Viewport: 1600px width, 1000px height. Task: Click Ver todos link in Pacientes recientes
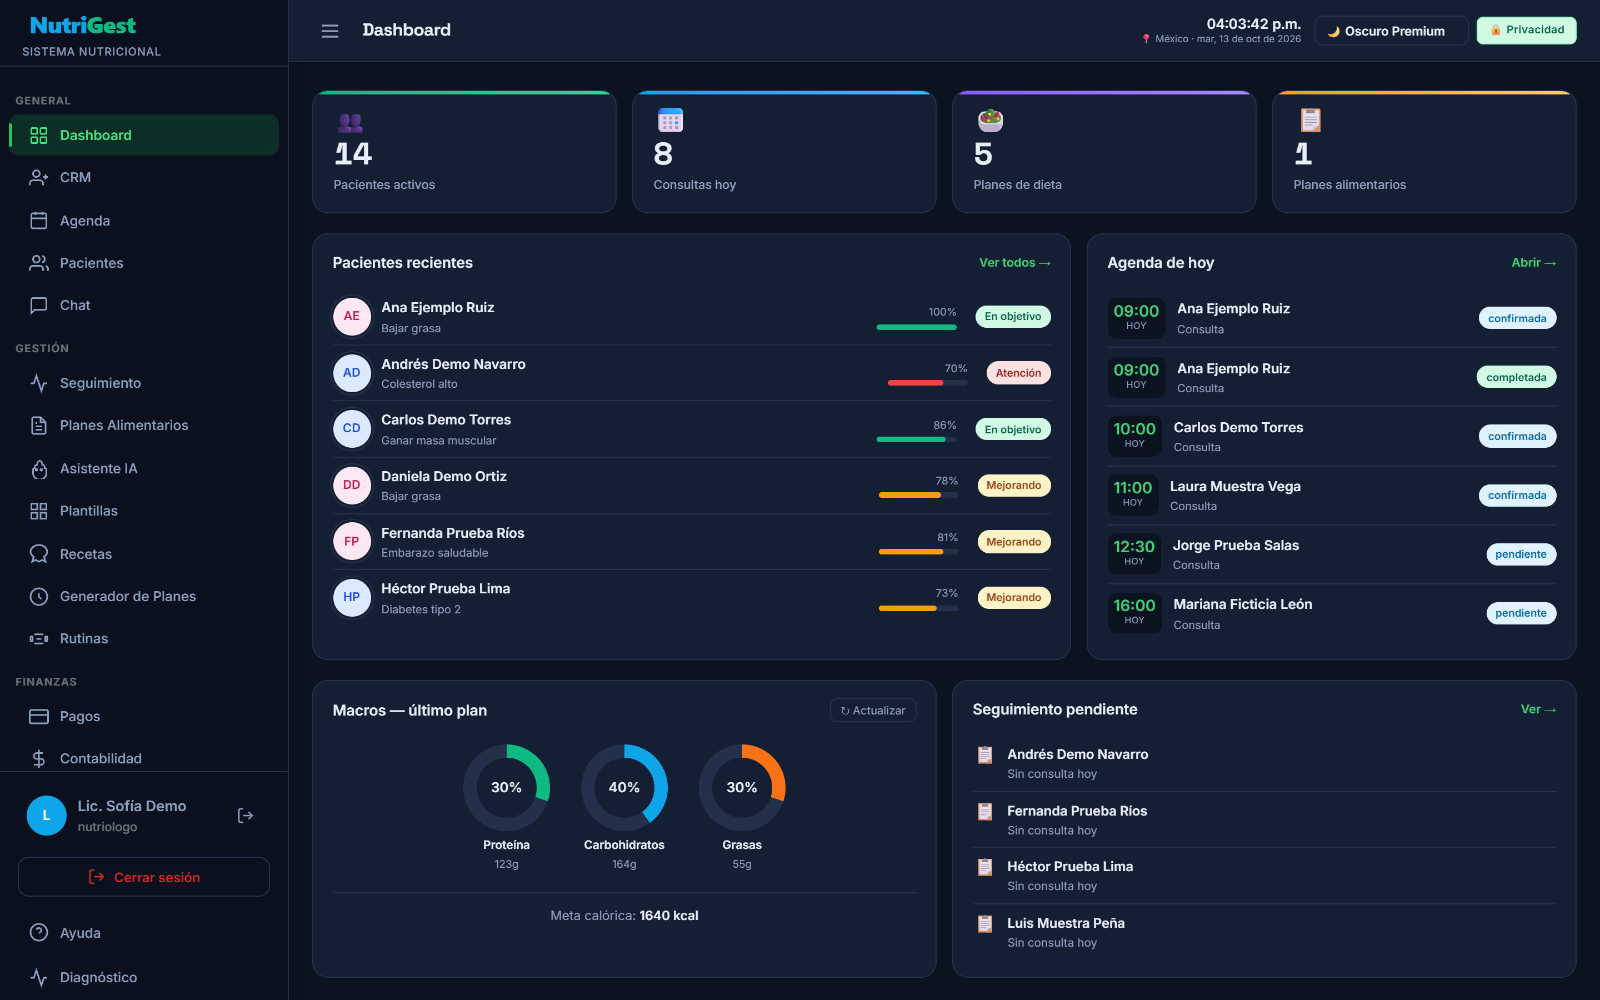pos(1014,263)
